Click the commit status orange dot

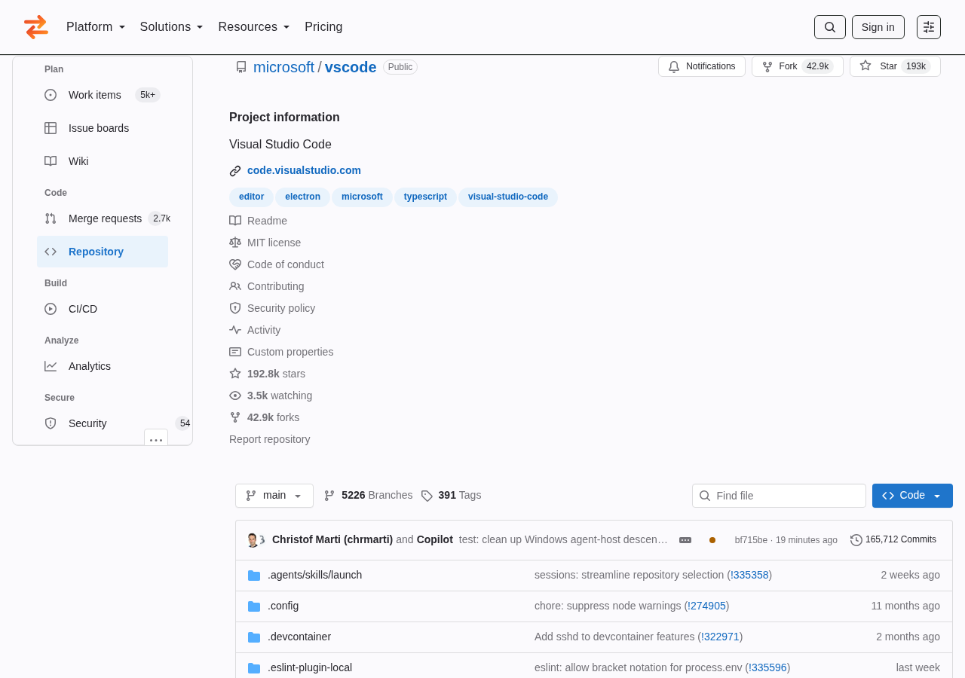coord(712,540)
